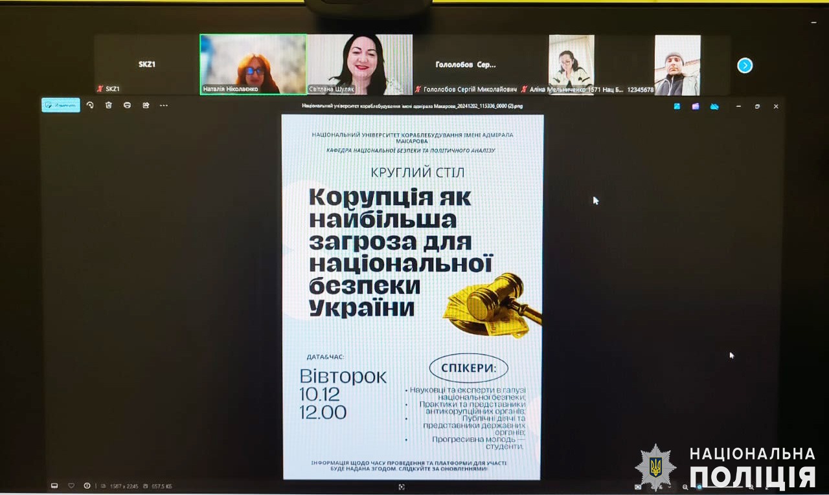This screenshot has height=495, width=829.
Task: Select Наталія Ніколаєнко's video tile
Action: point(253,65)
